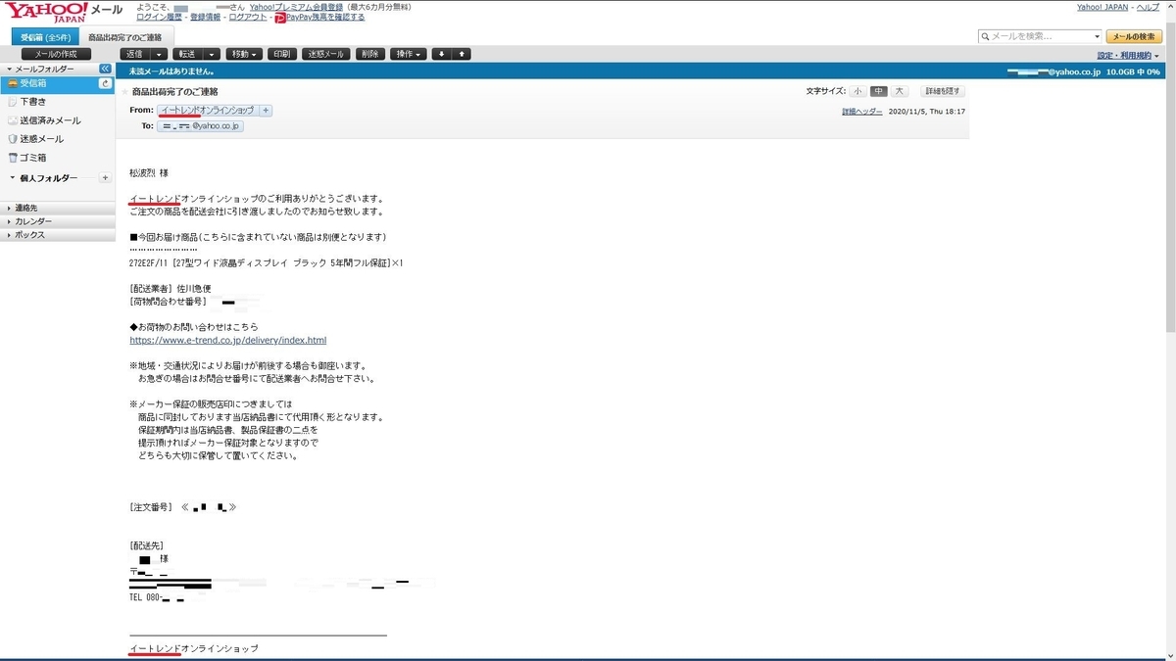
Task: Click the ログアウト logout link
Action: point(248,18)
